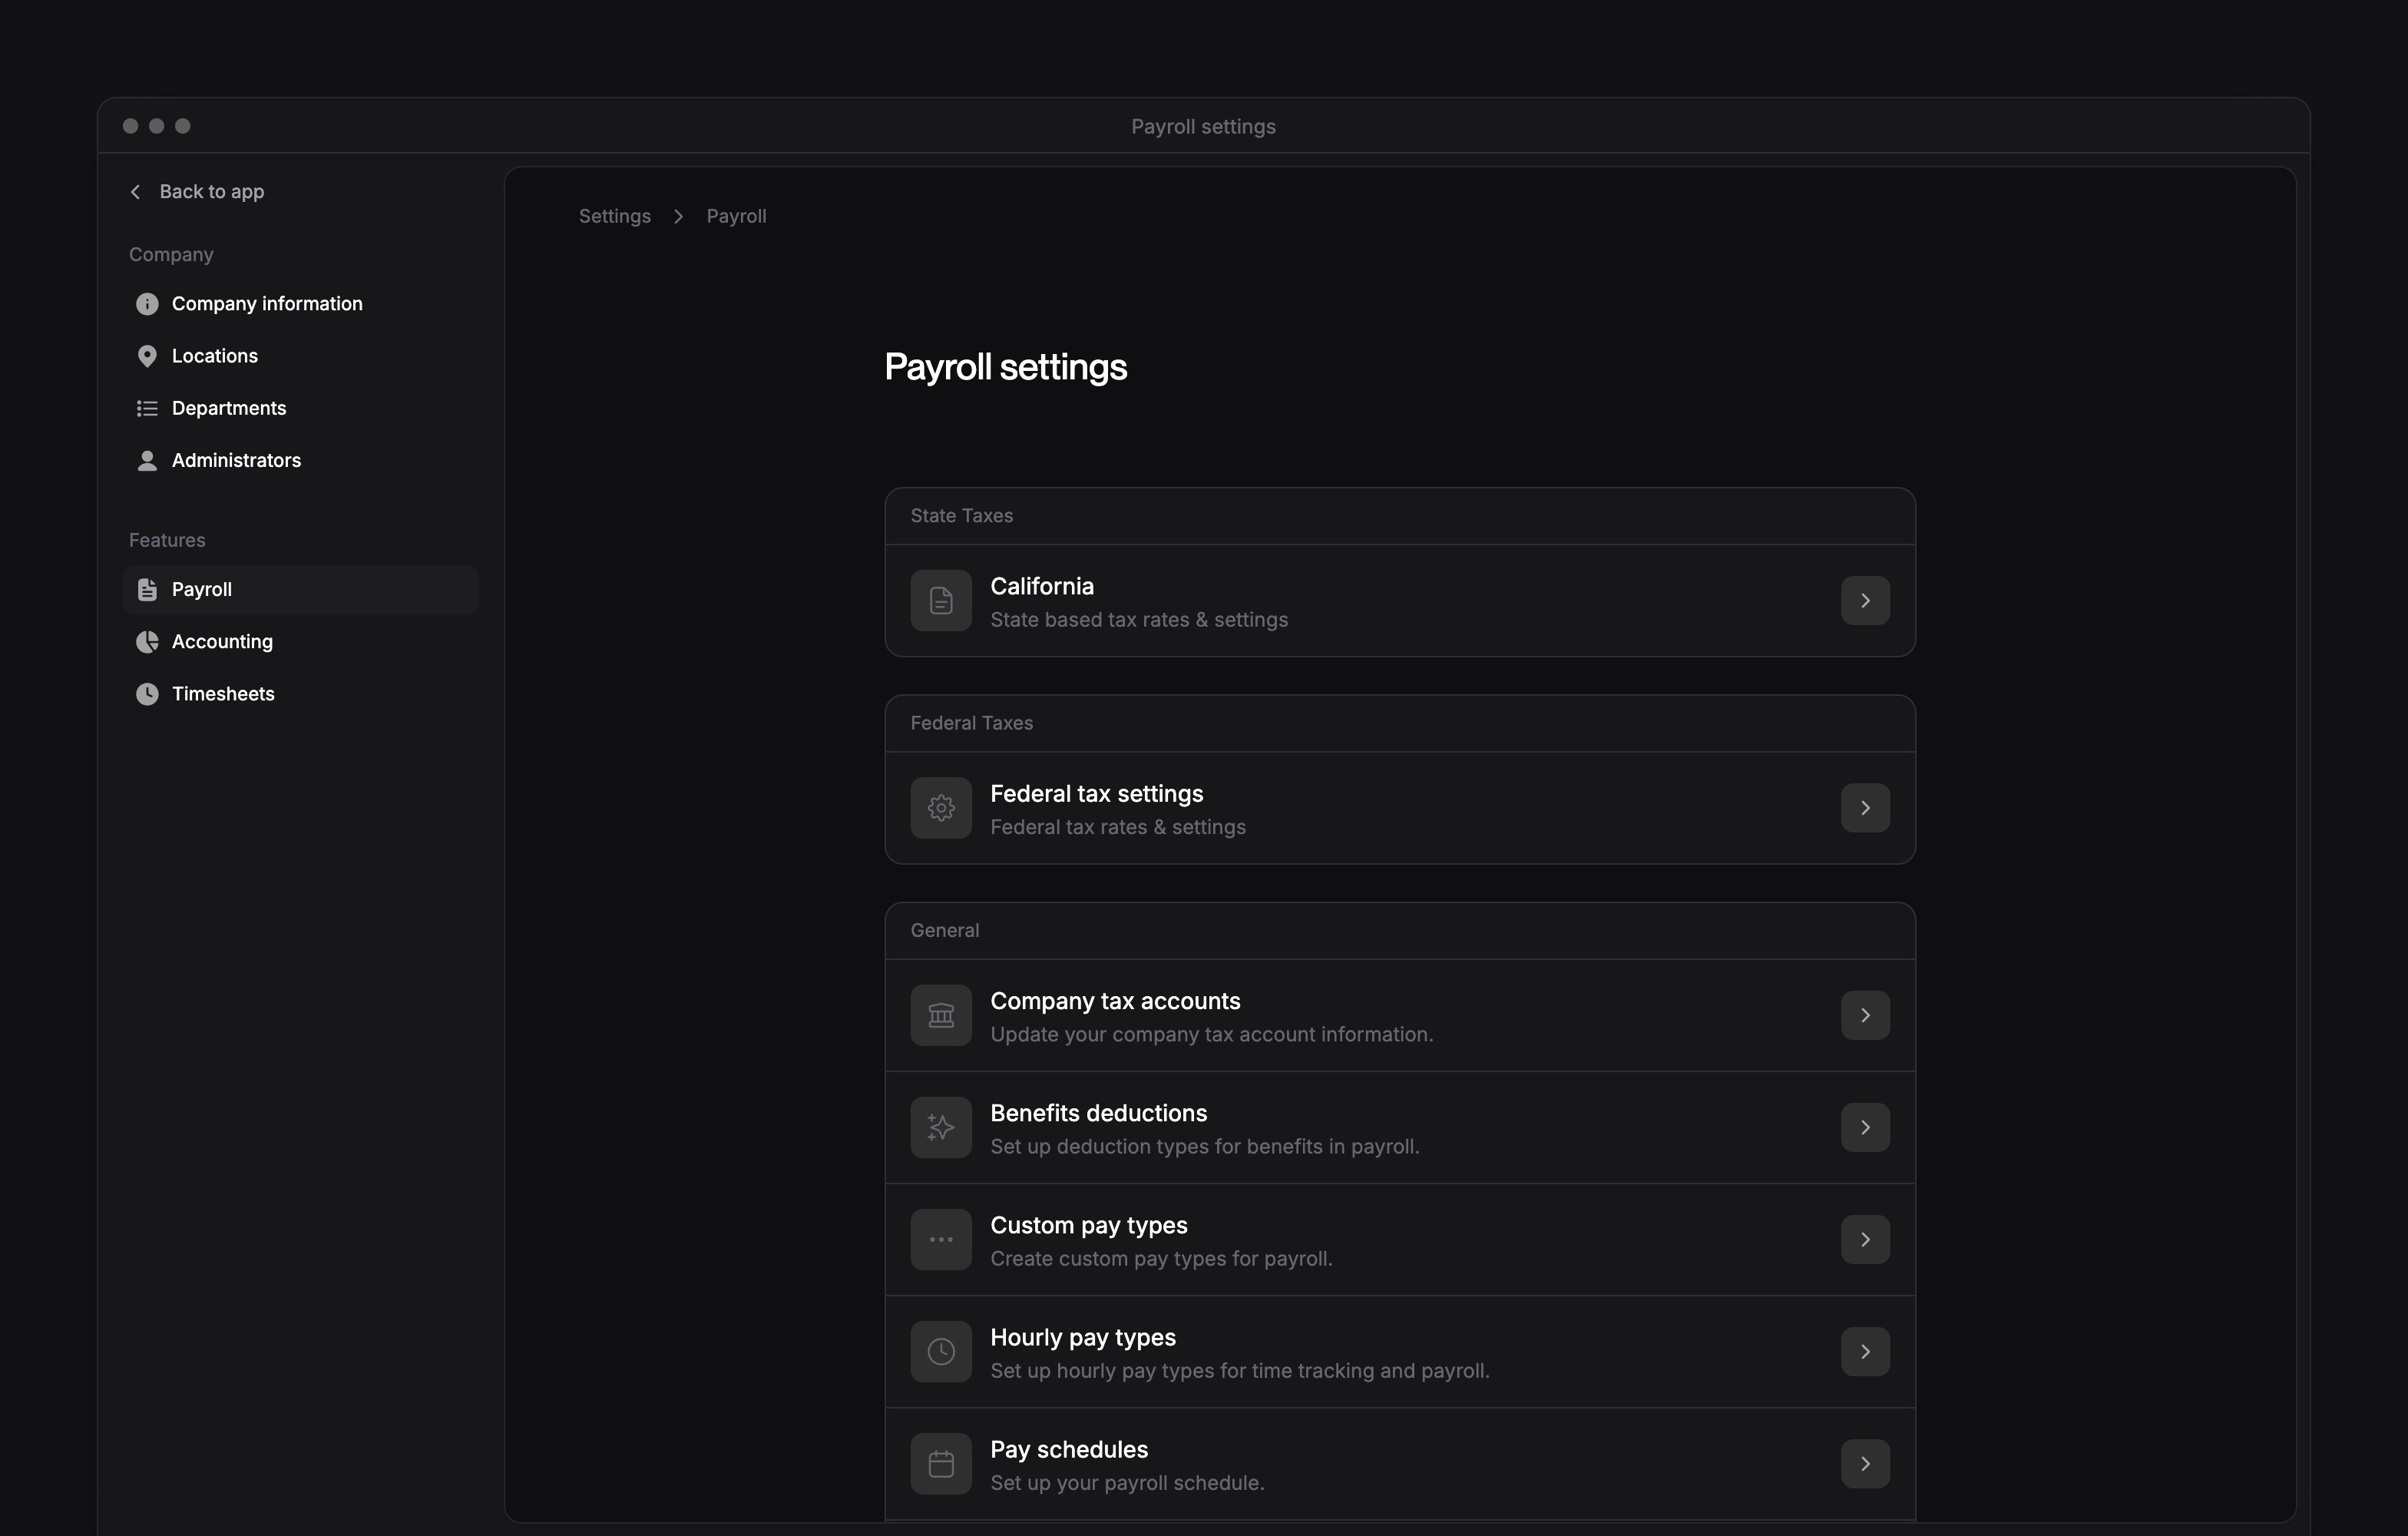Open Custom pay types title
Screen dimensions: 2408x1536
click(x=1088, y=1225)
